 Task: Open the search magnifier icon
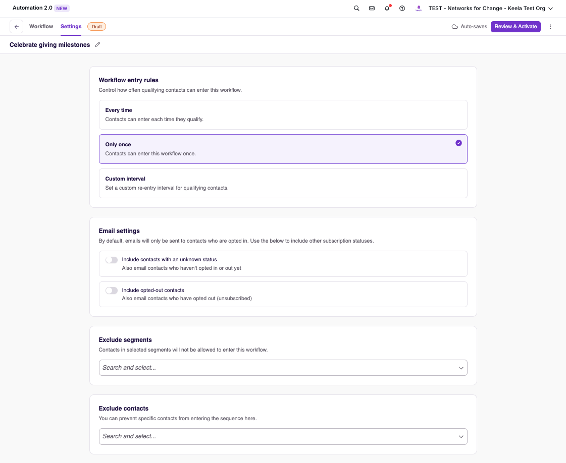pyautogui.click(x=356, y=8)
